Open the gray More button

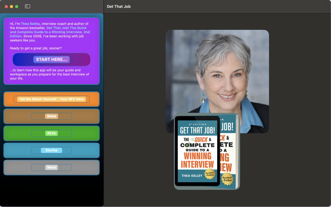(52, 168)
